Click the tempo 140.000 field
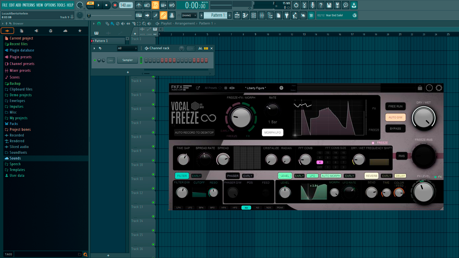 (x=126, y=5)
